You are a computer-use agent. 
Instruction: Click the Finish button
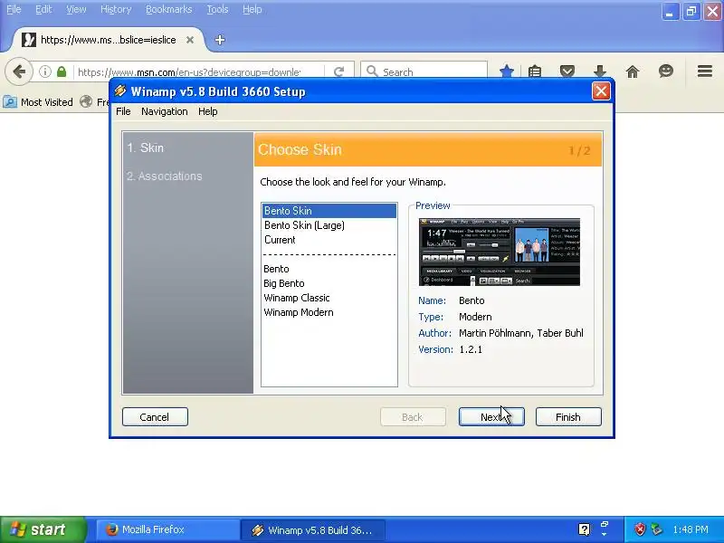(568, 417)
